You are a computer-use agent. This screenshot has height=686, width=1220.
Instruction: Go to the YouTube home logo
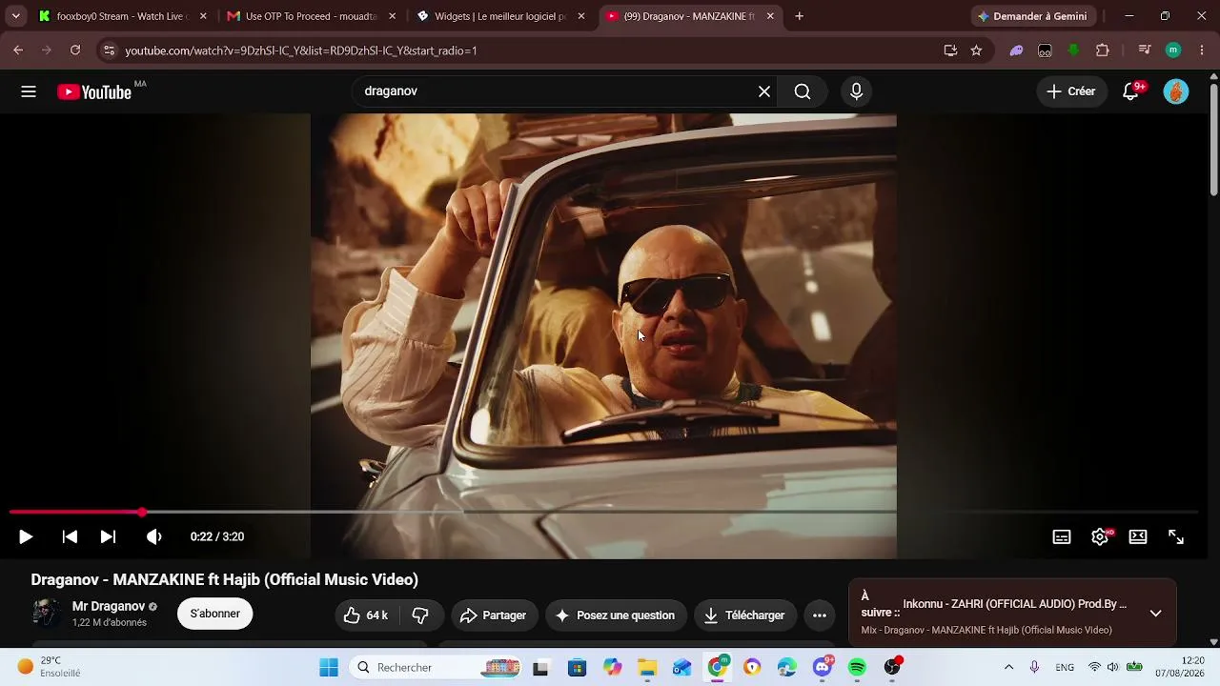94,91
